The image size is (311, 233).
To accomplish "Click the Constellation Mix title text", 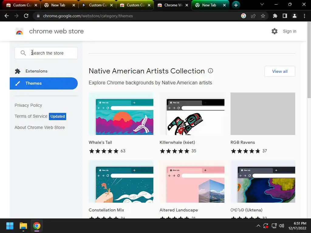I will (x=106, y=210).
